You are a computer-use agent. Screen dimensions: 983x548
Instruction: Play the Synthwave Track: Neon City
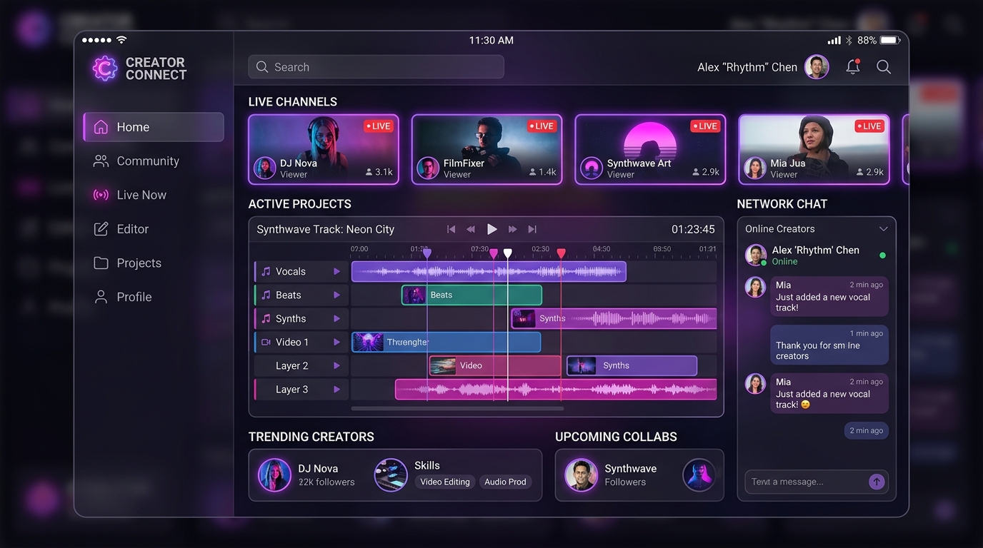coord(491,229)
